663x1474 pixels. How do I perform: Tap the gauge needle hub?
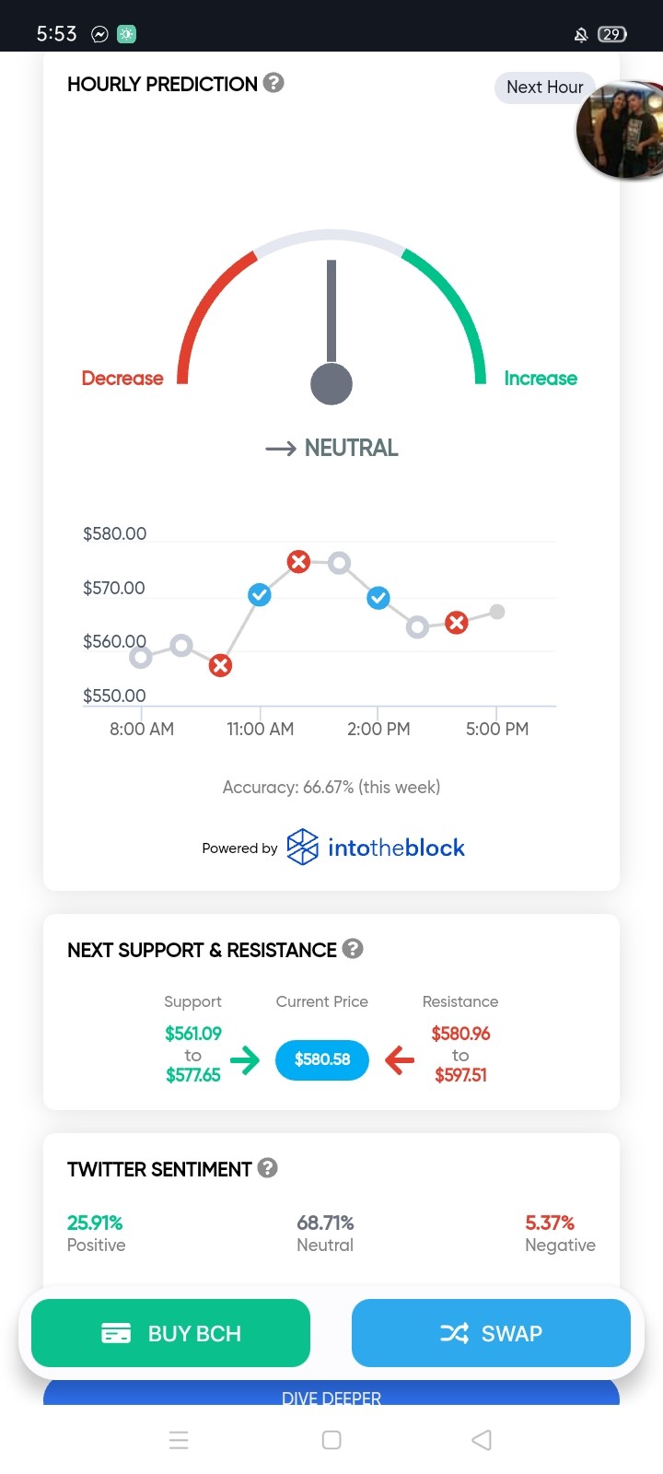(x=331, y=383)
